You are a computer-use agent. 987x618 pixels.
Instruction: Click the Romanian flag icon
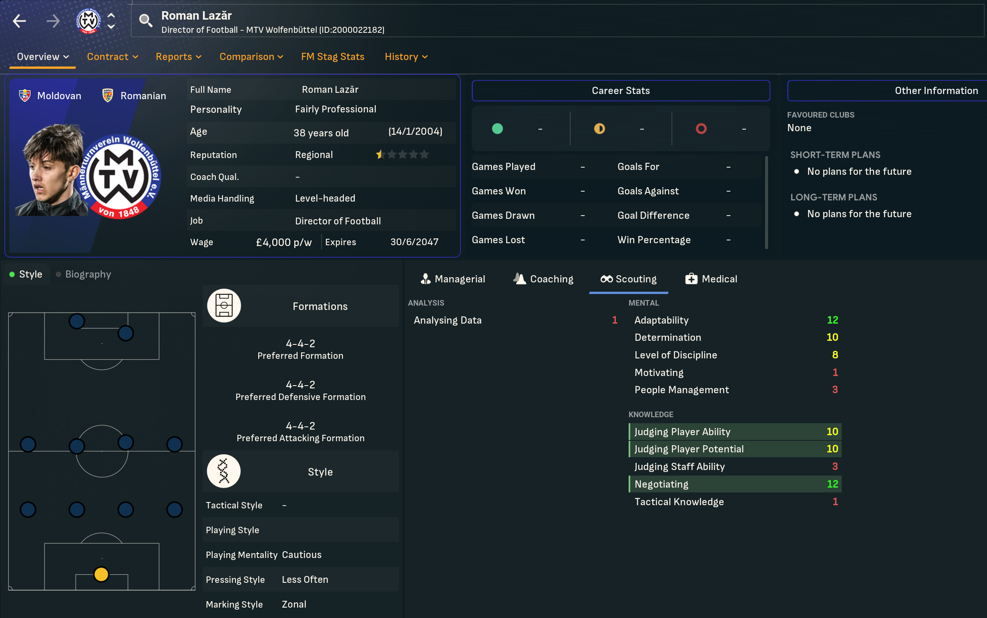[108, 96]
